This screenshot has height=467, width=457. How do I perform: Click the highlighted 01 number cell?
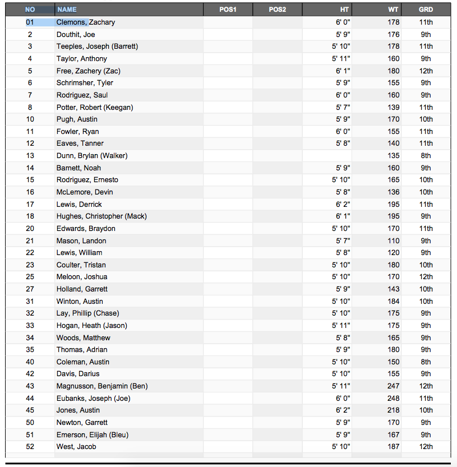point(30,22)
